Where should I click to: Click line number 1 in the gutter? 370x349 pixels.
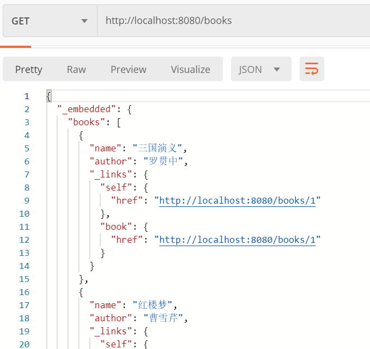(x=26, y=96)
